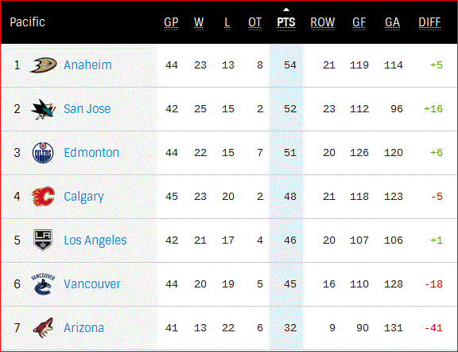Sort standings by ROW column

323,23
